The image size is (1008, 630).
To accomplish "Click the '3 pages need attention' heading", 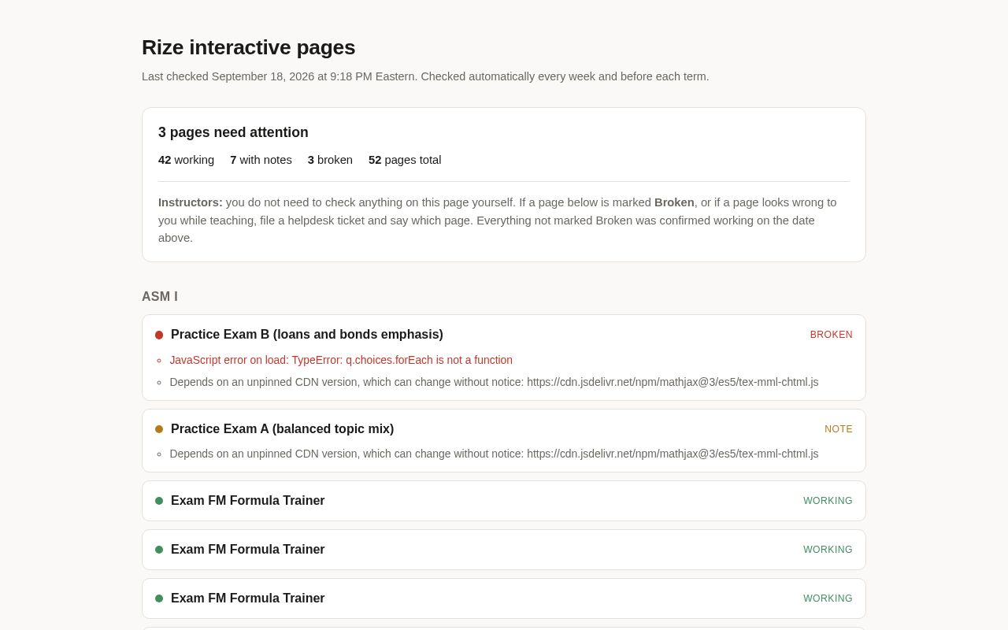I will 233,132.
